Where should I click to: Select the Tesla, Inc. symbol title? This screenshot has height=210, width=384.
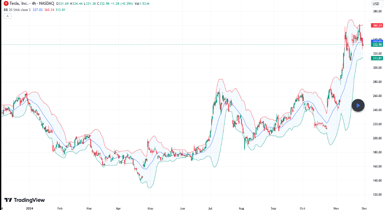(19, 3)
